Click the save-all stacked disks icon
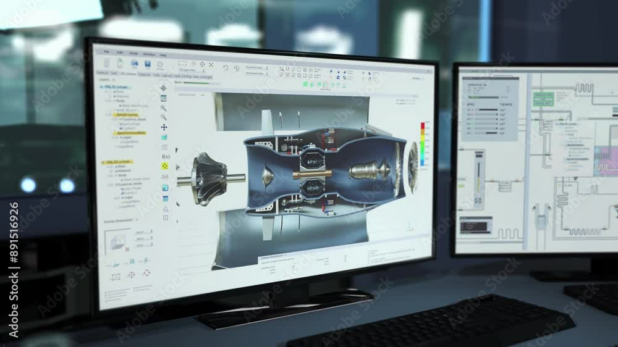The height and width of the screenshot is (347, 618). point(134,64)
